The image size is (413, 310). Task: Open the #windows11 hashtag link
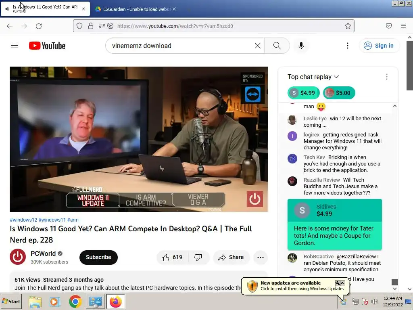tap(52, 220)
